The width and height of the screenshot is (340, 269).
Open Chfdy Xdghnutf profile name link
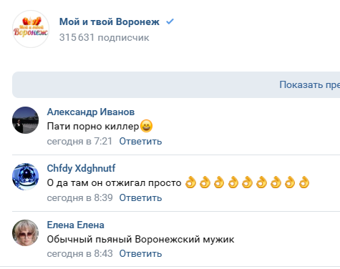point(81,168)
